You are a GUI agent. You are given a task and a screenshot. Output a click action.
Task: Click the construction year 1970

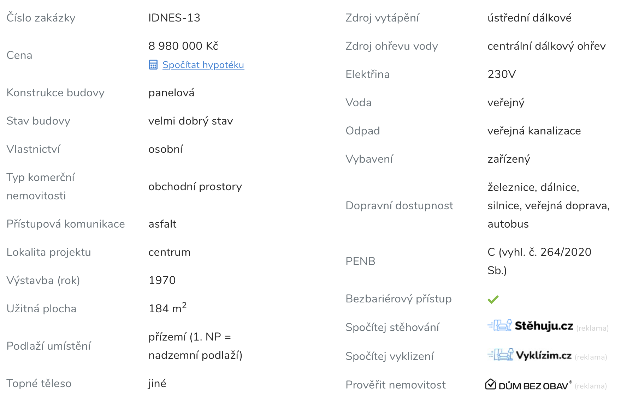(x=162, y=280)
